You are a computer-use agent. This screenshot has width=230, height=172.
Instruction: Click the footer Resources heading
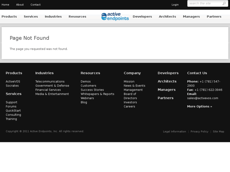coord(90,73)
